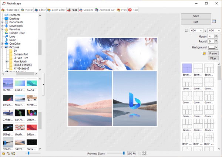Click the refresh arrows icon in bottom bar
Image resolution: width=222 pixels, height=157 pixels.
[x=9, y=153]
